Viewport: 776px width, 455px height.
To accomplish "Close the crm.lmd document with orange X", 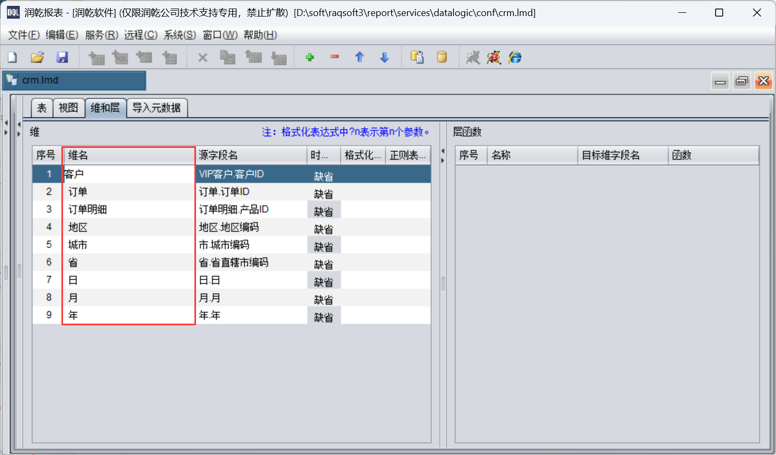I will click(763, 81).
